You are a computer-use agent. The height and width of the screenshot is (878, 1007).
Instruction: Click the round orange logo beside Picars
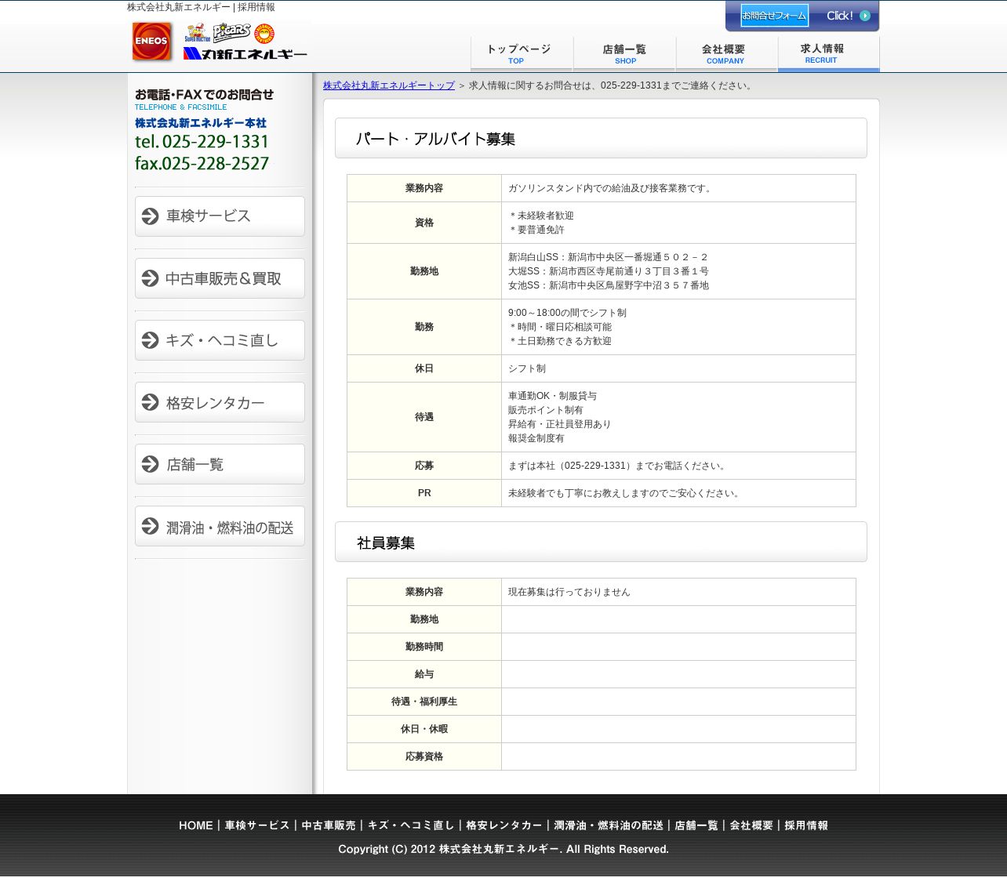coord(264,34)
